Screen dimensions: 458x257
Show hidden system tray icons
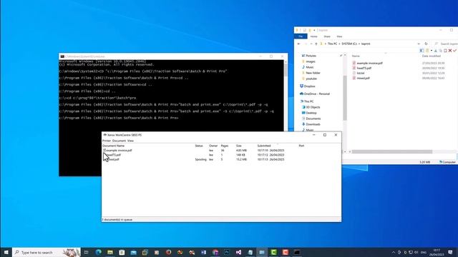[394, 252]
